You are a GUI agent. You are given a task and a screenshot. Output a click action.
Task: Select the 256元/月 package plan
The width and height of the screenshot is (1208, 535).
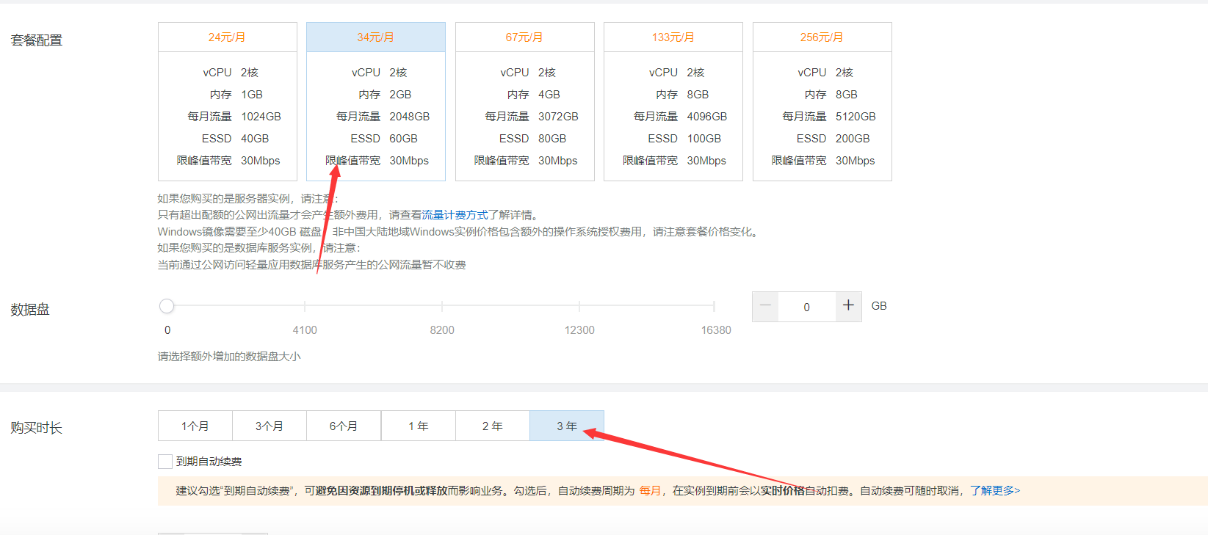tap(822, 101)
